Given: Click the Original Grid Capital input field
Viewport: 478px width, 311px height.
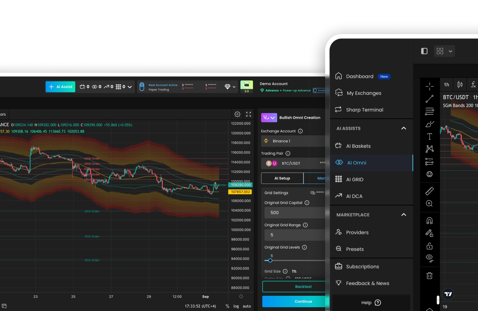Looking at the screenshot, I should click(294, 213).
